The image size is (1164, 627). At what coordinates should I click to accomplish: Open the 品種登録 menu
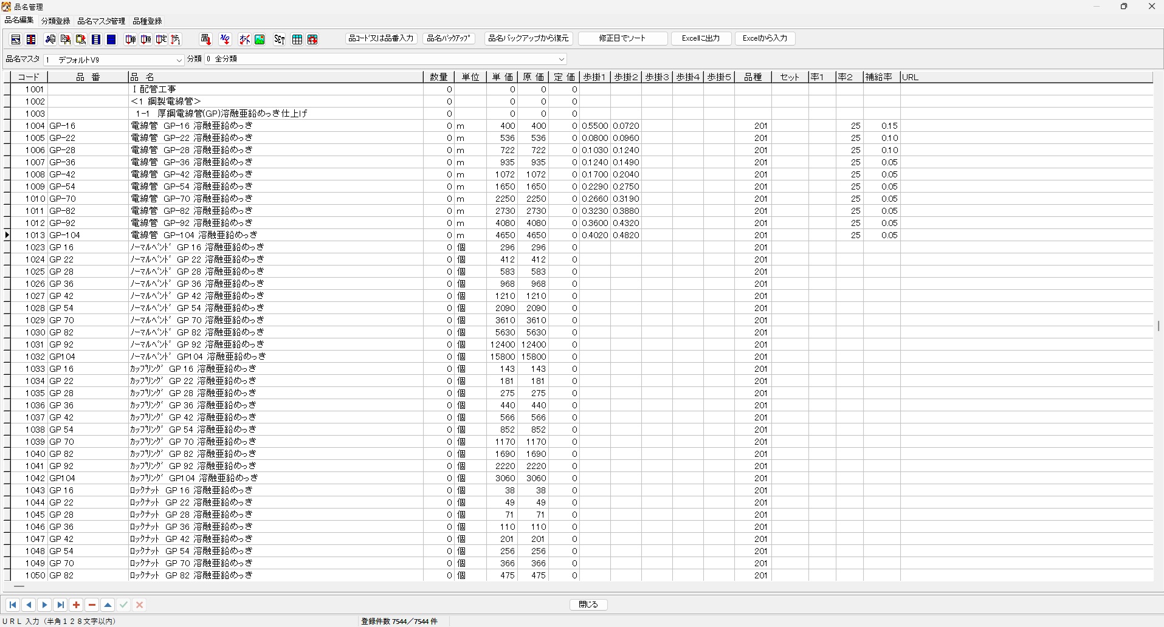[147, 21]
